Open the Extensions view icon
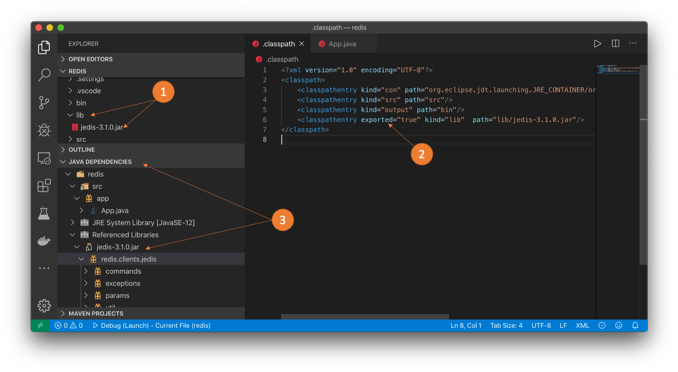This screenshot has height=372, width=678. 44,185
